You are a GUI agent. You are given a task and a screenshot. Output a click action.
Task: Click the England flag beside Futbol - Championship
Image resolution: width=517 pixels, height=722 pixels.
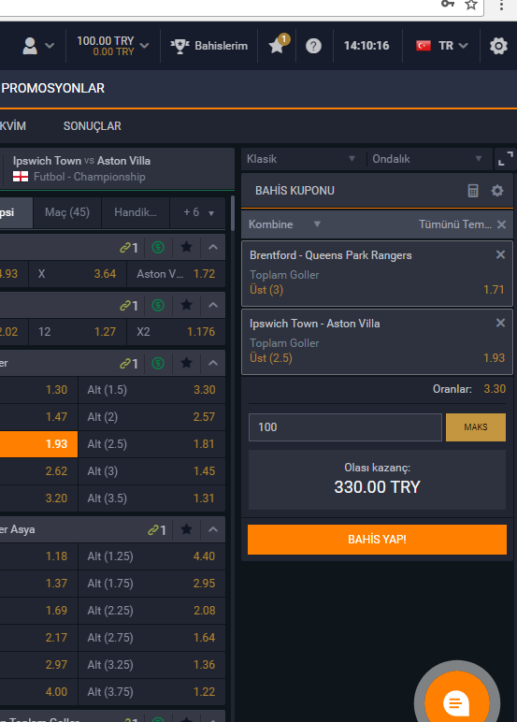click(21, 177)
